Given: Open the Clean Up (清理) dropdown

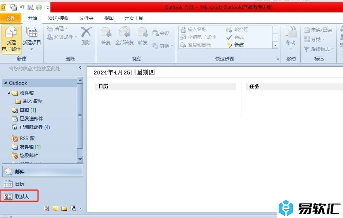Looking at the screenshot, I should coord(57,29).
